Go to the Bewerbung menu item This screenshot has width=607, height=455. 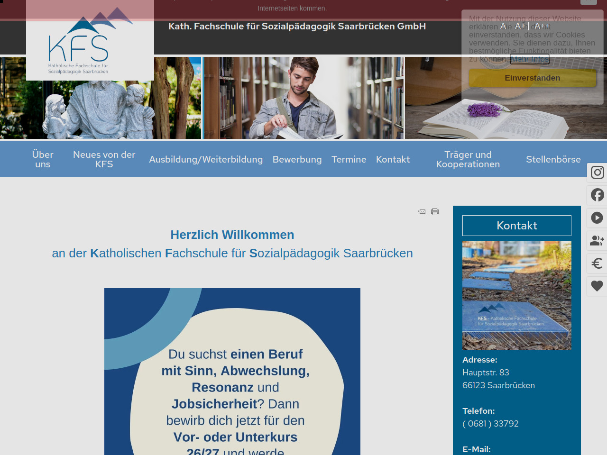[297, 160]
